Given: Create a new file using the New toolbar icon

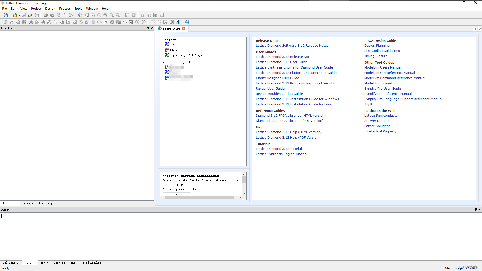Looking at the screenshot, I should pyautogui.click(x=6, y=15).
